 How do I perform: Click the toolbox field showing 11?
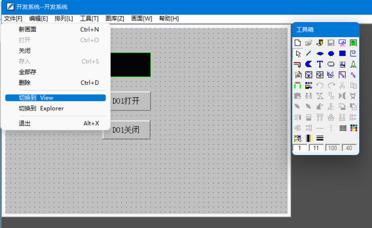[x=316, y=148]
